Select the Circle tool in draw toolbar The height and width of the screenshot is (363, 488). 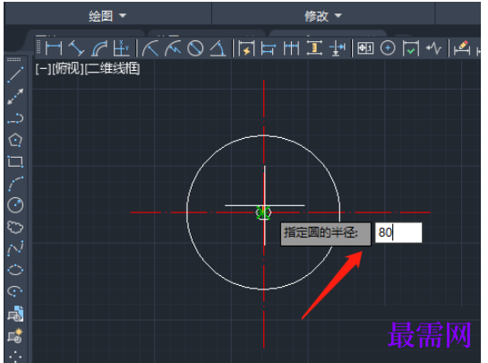(x=15, y=205)
